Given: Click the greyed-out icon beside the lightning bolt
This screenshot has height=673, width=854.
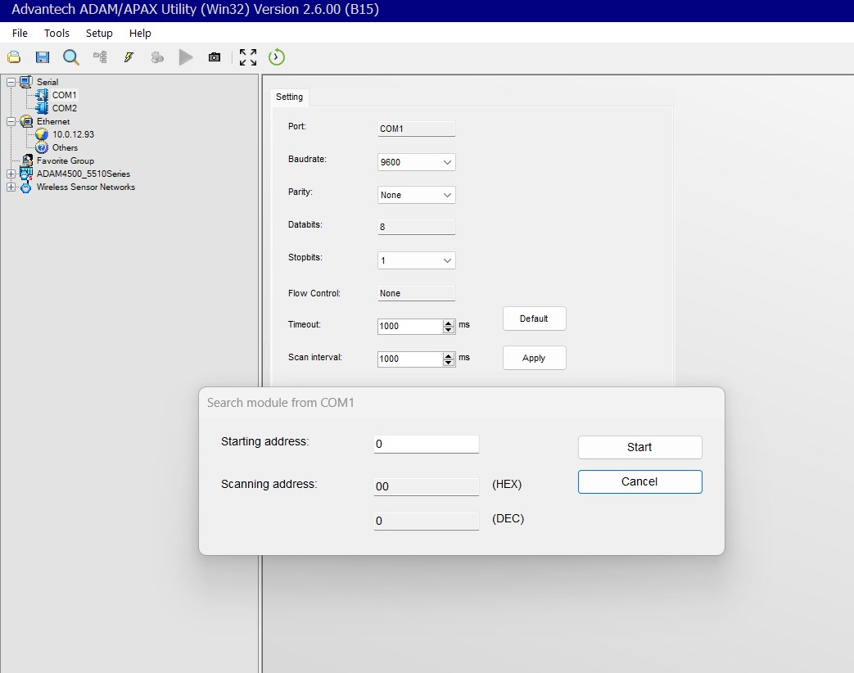Looking at the screenshot, I should pos(157,57).
